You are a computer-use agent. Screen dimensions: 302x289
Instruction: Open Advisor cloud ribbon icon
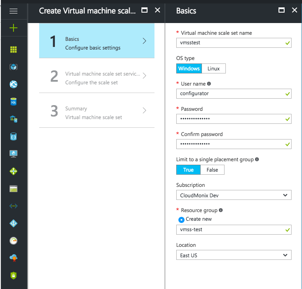click(13, 258)
